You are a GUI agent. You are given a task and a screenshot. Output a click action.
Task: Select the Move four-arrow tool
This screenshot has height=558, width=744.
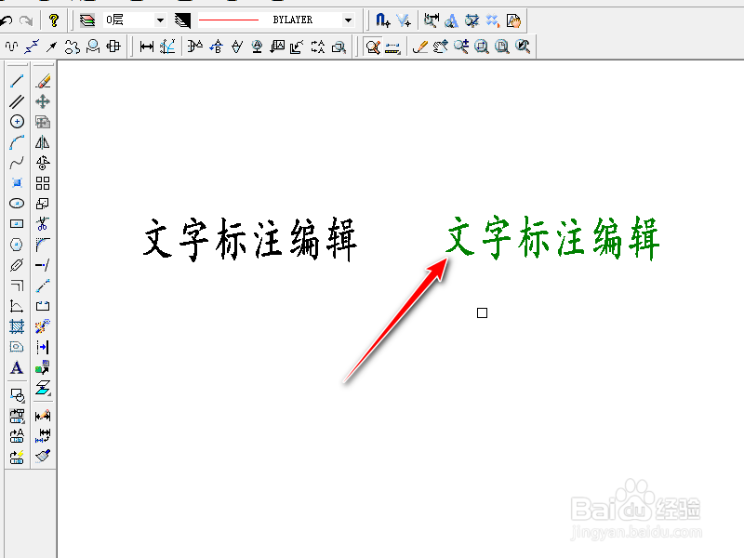tap(43, 101)
